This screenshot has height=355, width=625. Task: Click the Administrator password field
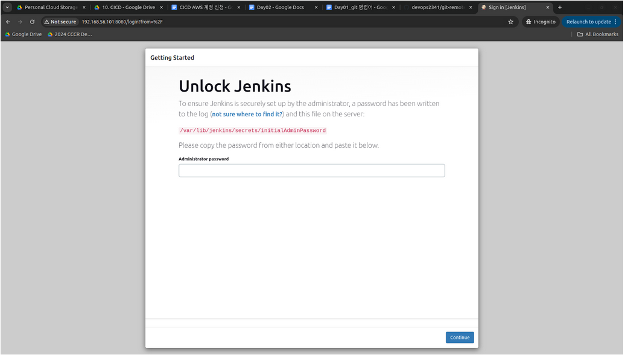(312, 171)
